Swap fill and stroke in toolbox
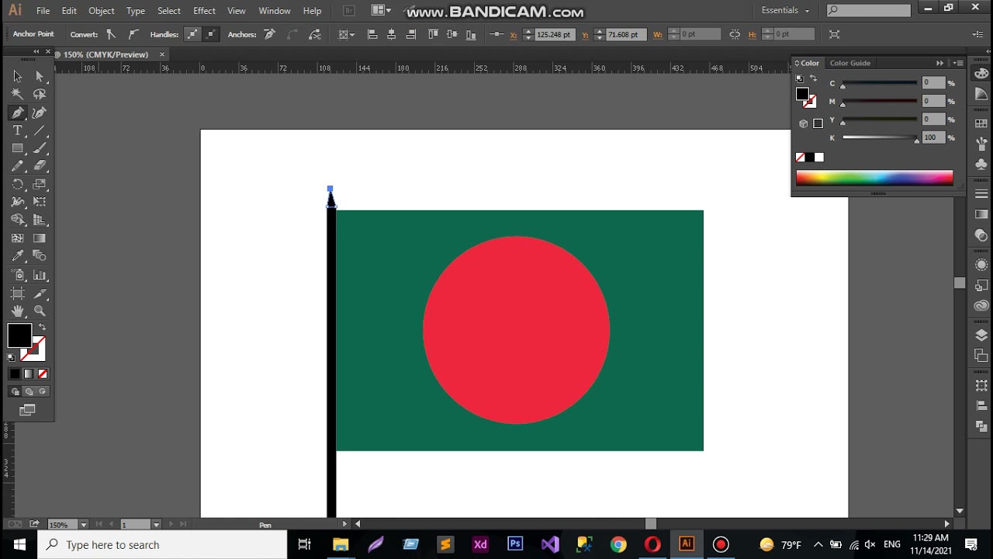 point(42,327)
